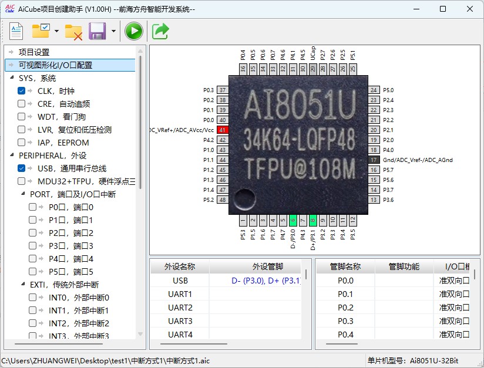The image size is (484, 368).
Task: Enable the WDT, 看门狗 checkbox
Action: (x=21, y=117)
